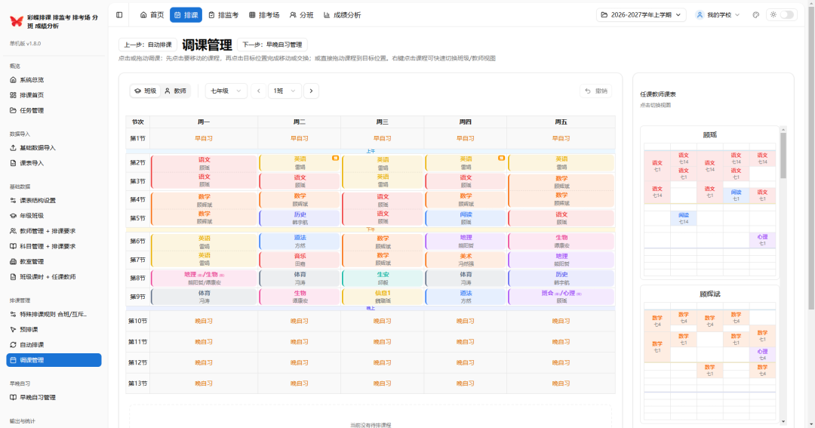Open the 七年级 grade dropdown

click(x=226, y=91)
